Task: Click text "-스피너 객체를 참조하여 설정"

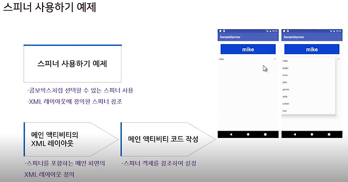Action: [x=159, y=163]
